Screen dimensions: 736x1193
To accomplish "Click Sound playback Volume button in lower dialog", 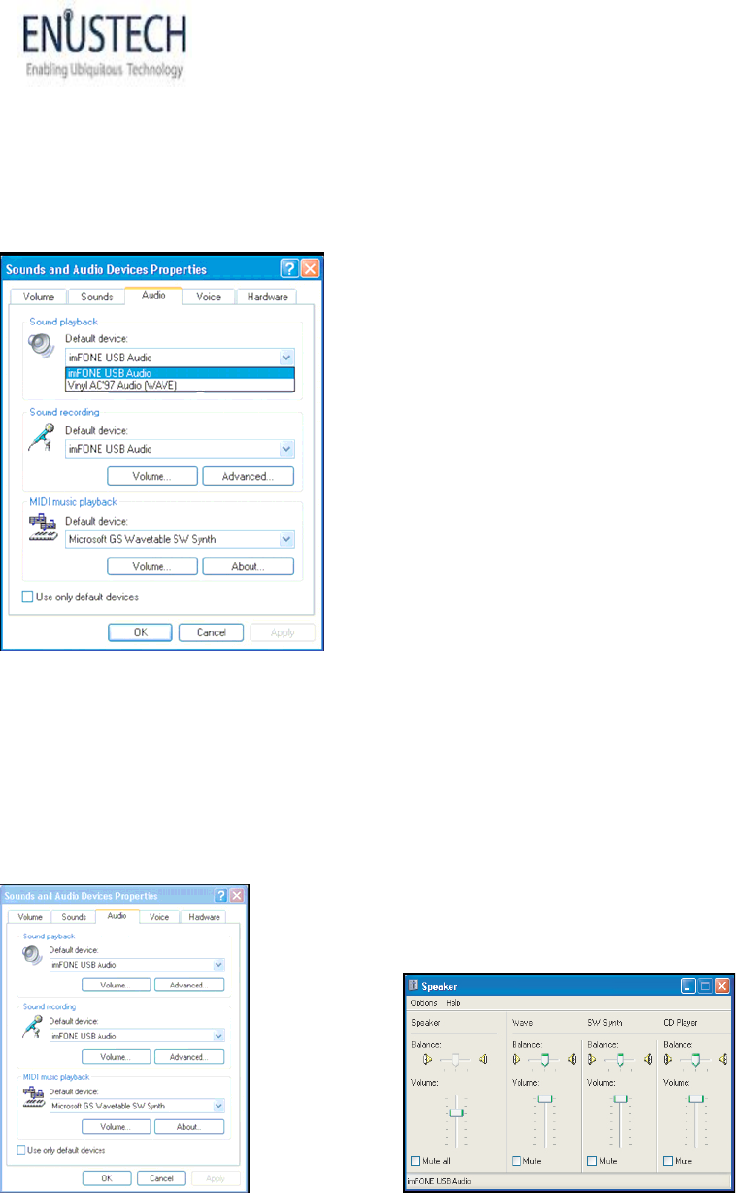I will point(116,985).
